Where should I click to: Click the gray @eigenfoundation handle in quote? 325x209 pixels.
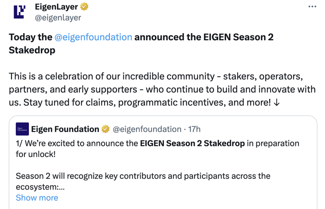pos(147,129)
